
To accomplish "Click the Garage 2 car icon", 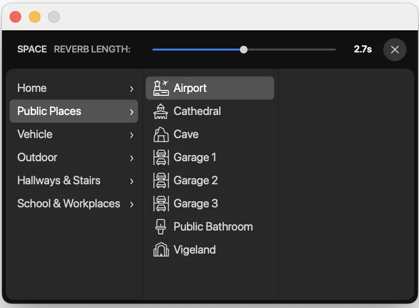I will (161, 180).
